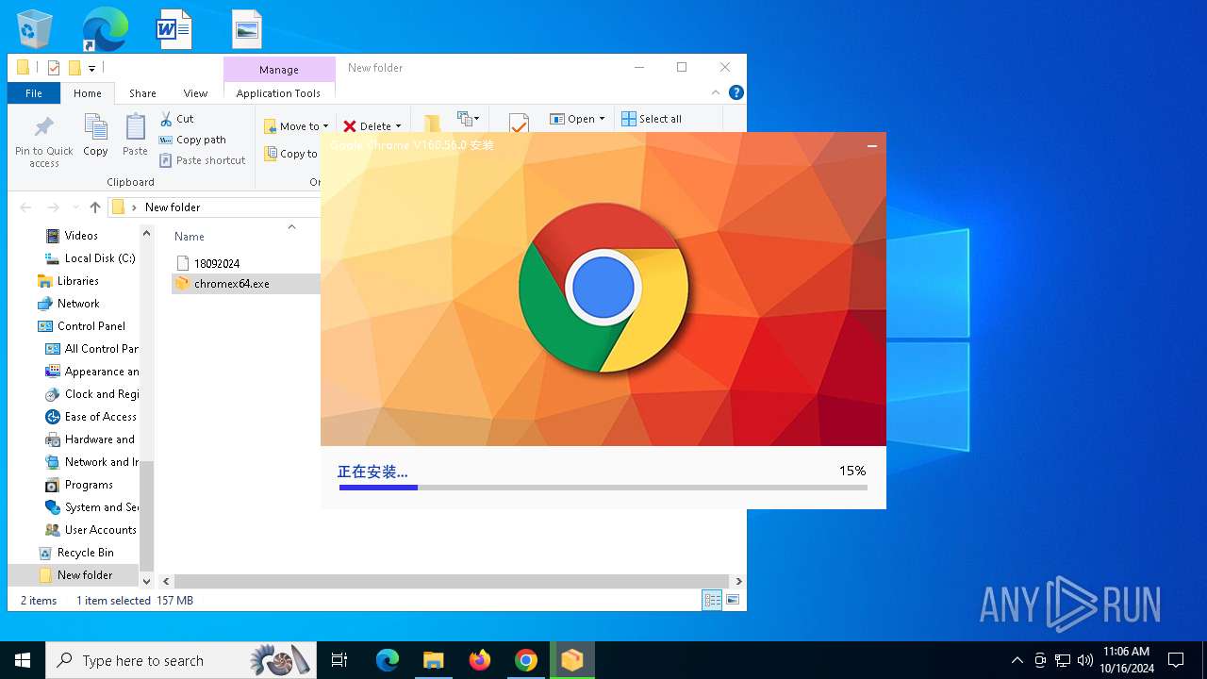The width and height of the screenshot is (1207, 679).
Task: Select Control Panel in navigation pane
Action: click(91, 326)
